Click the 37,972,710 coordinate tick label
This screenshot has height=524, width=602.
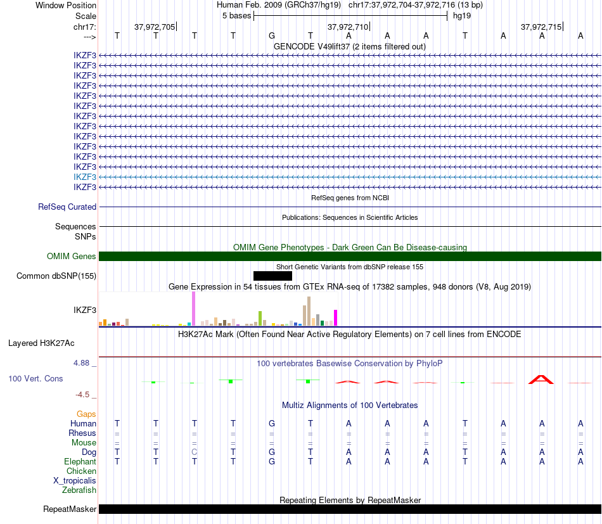tap(348, 27)
